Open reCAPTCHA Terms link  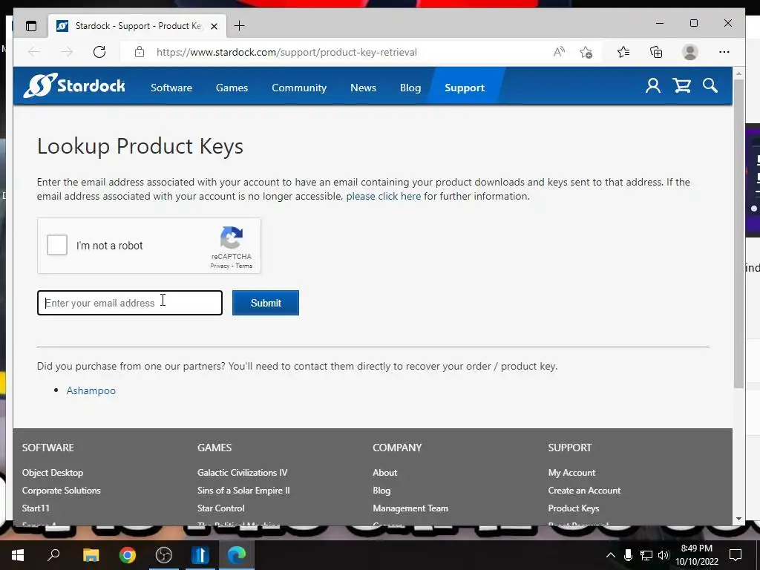pyautogui.click(x=243, y=266)
